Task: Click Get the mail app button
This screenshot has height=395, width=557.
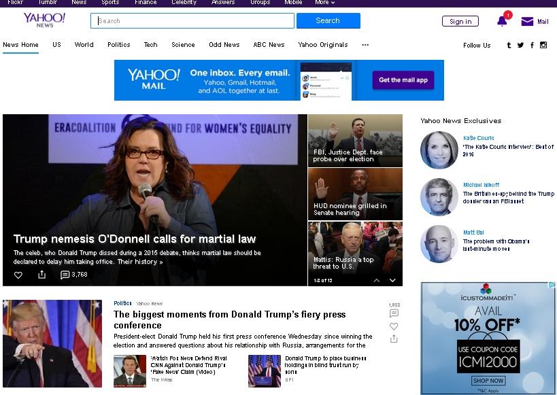Action: pos(403,80)
